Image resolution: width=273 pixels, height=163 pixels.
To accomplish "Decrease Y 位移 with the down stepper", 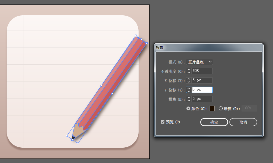I will 189,91.
